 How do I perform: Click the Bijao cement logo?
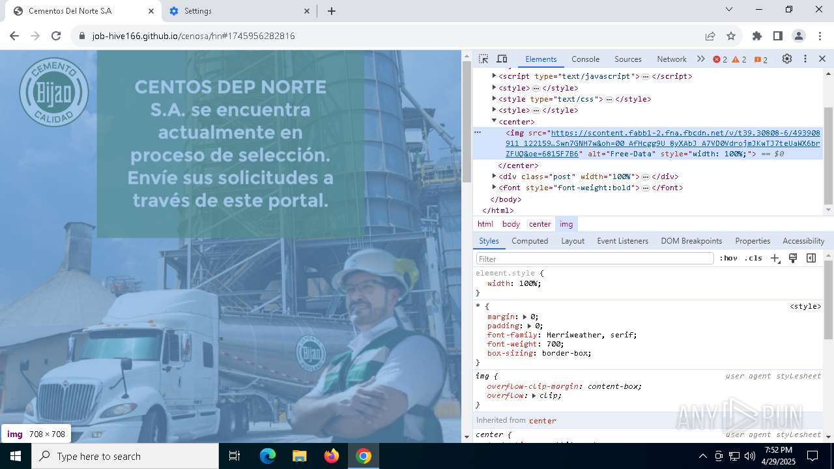54,92
